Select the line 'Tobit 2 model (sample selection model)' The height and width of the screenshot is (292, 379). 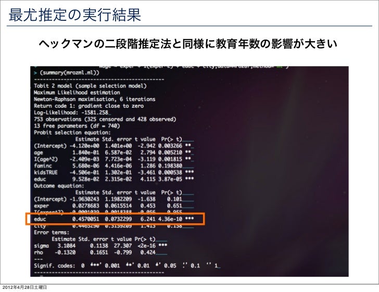[90, 86]
